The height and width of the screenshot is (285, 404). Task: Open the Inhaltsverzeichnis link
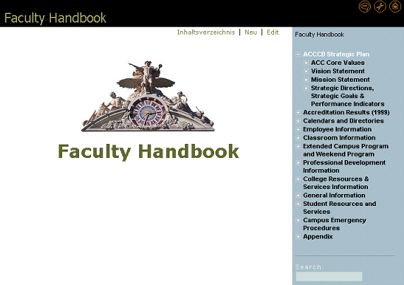[206, 32]
